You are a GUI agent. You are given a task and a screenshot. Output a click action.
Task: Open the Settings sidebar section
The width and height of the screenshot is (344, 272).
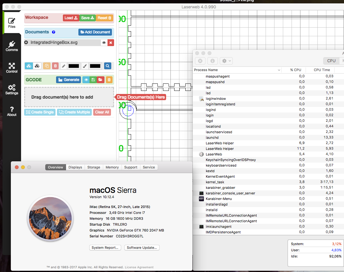(12, 89)
